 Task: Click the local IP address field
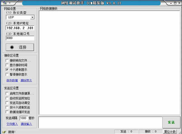tap(20, 28)
